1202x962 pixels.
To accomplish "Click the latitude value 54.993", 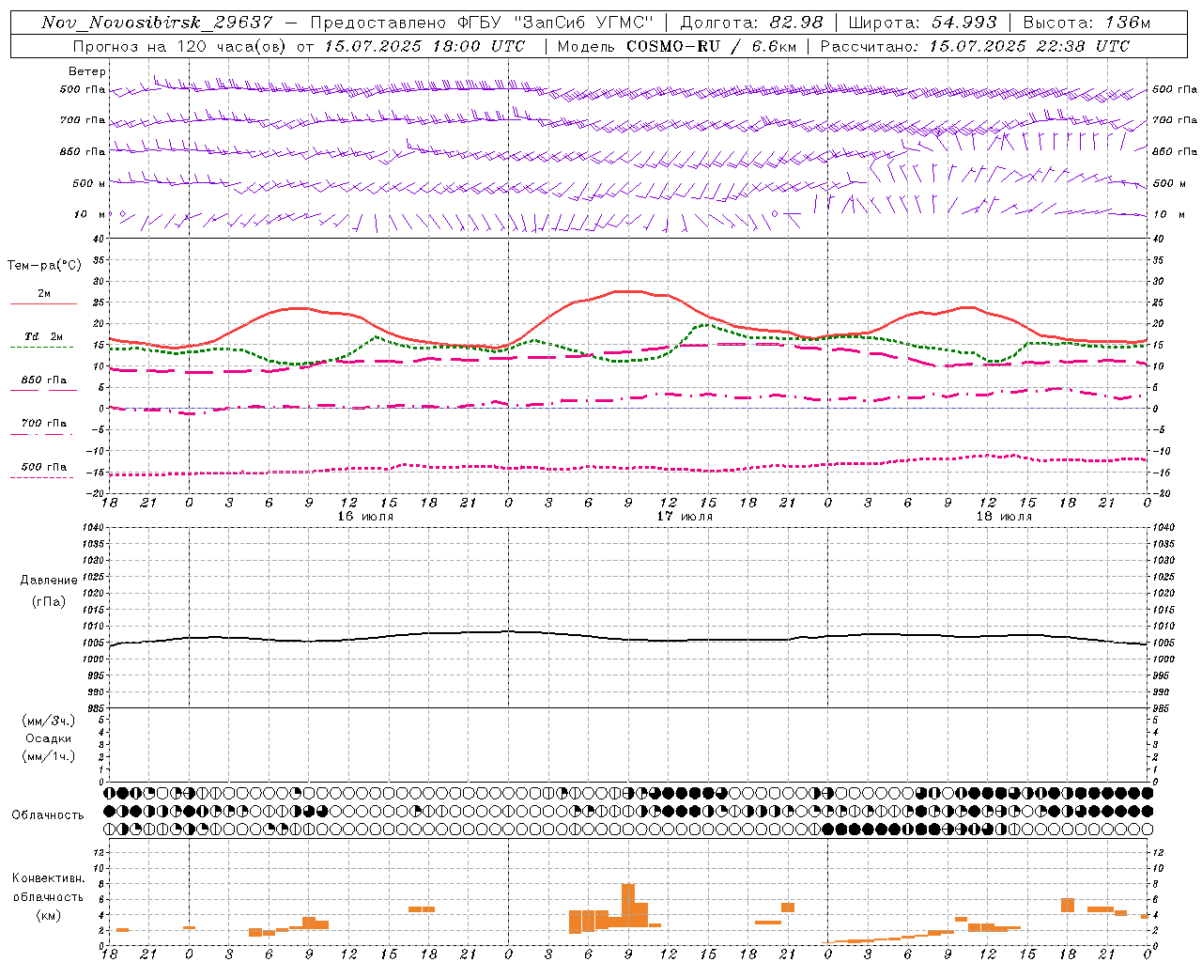I will pos(964,23).
